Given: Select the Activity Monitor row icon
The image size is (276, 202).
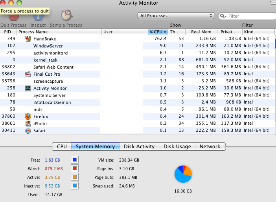Looking at the screenshot, I should [28, 88].
